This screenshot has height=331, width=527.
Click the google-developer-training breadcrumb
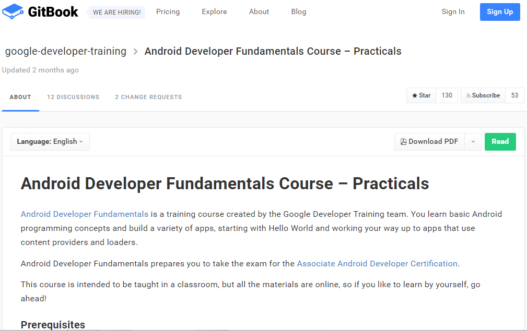(65, 51)
